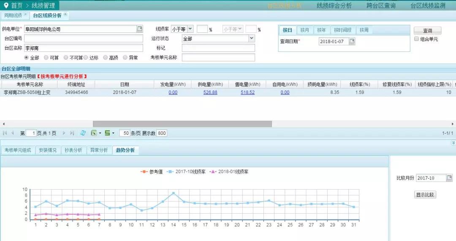Expand the 线损率 小于等 dropdown
This screenshot has width=456, height=241.
point(190,29)
